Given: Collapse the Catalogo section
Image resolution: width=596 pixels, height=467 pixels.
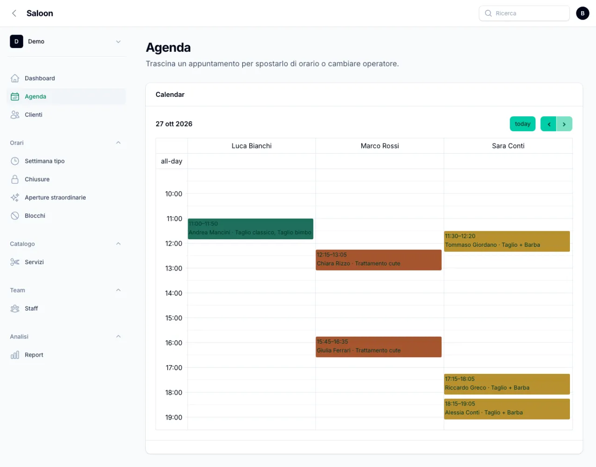Looking at the screenshot, I should click(118, 244).
